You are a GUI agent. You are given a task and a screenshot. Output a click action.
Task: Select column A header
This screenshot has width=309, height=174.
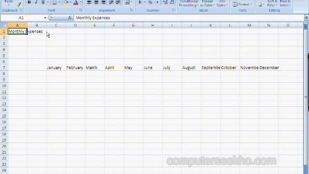[x=17, y=25]
